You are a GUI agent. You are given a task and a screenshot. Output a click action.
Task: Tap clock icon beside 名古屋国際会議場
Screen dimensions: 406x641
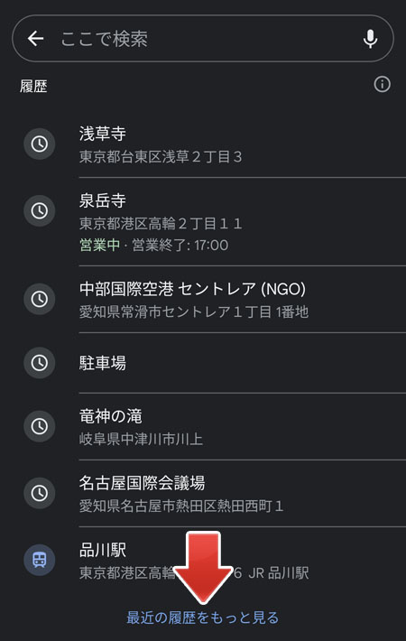click(39, 493)
